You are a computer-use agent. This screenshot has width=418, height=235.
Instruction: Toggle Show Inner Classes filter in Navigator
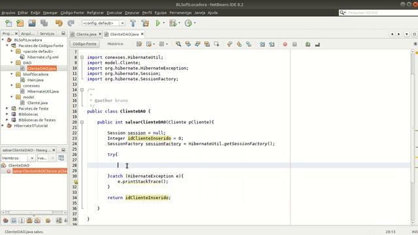(x=37, y=221)
